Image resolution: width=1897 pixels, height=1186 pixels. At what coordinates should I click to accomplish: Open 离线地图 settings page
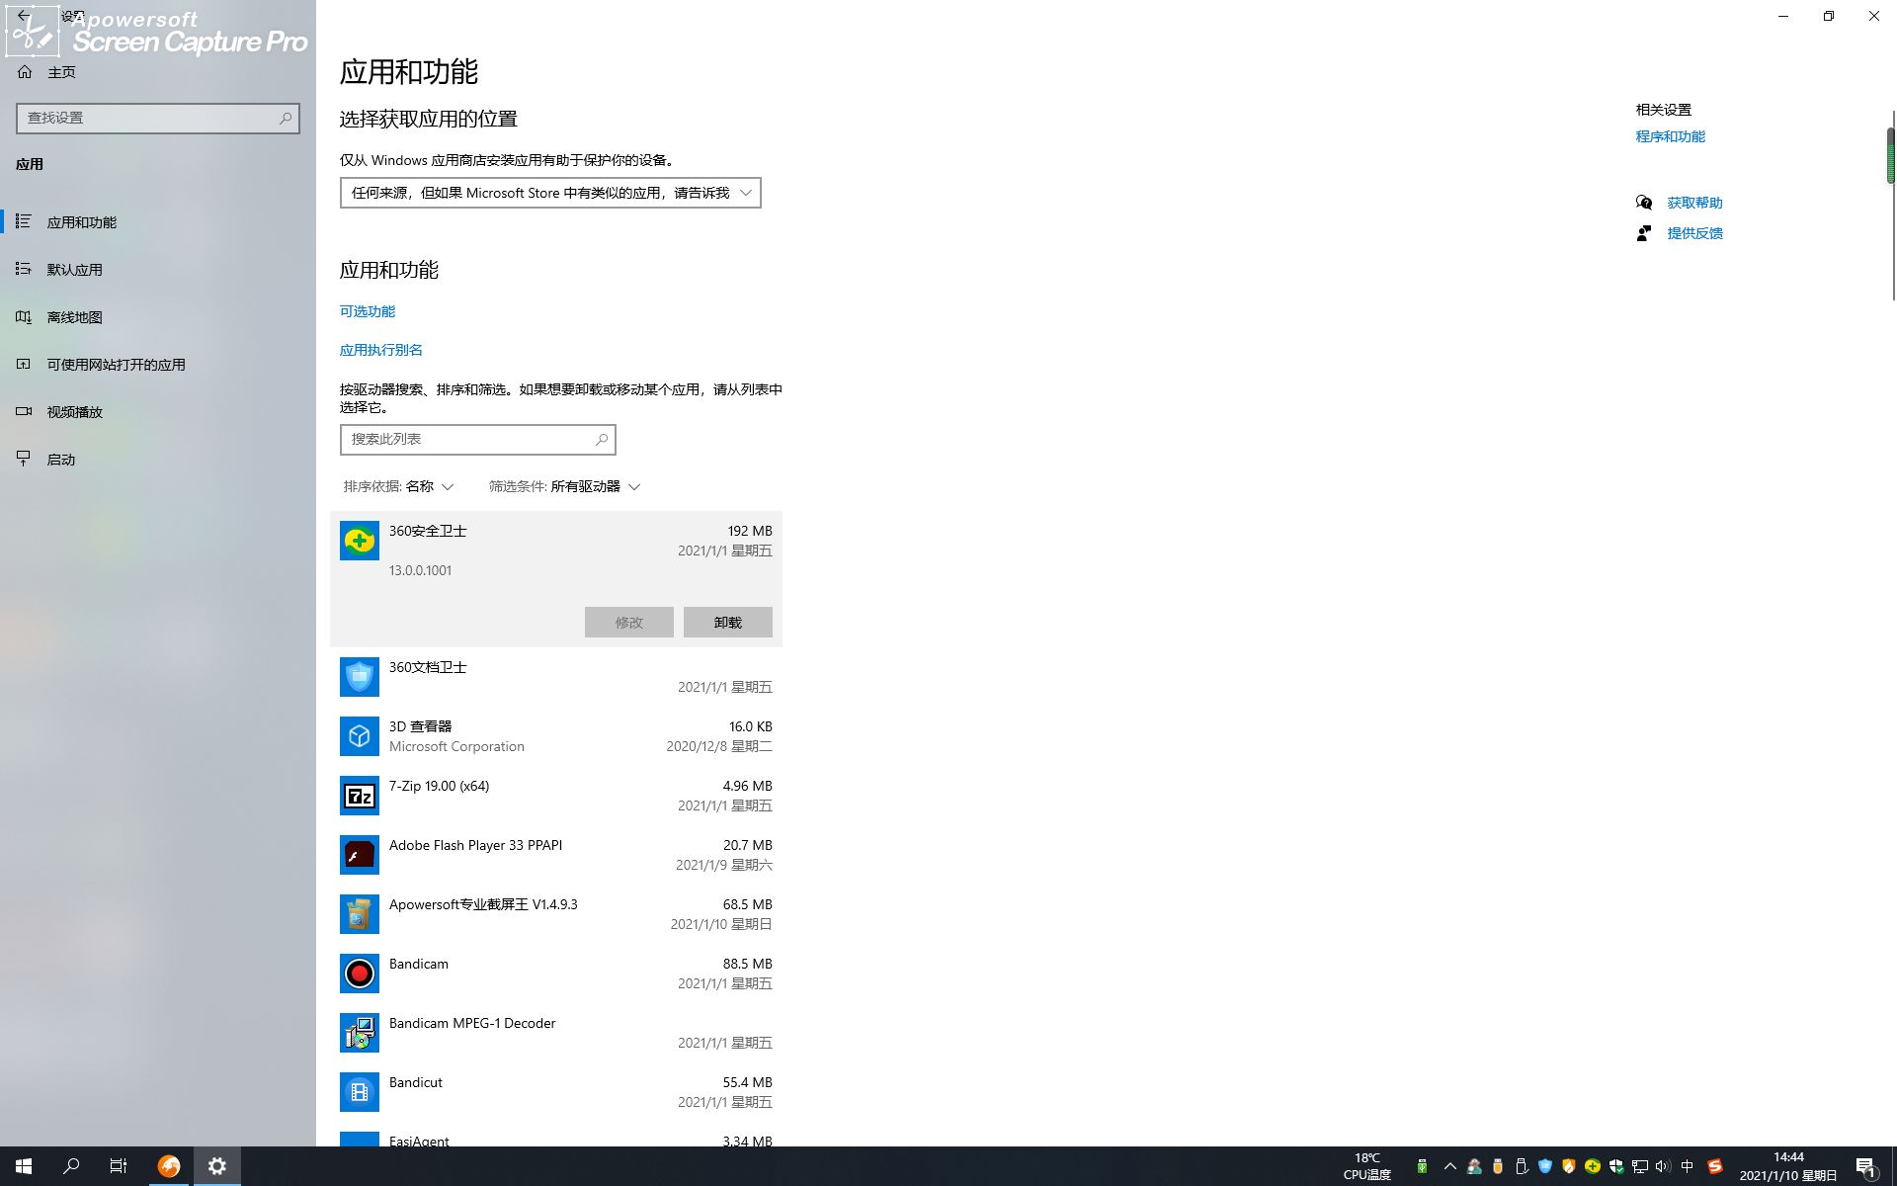tap(75, 317)
